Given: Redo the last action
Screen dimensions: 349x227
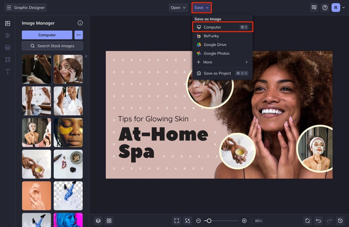Looking at the screenshot, I should pos(329,221).
